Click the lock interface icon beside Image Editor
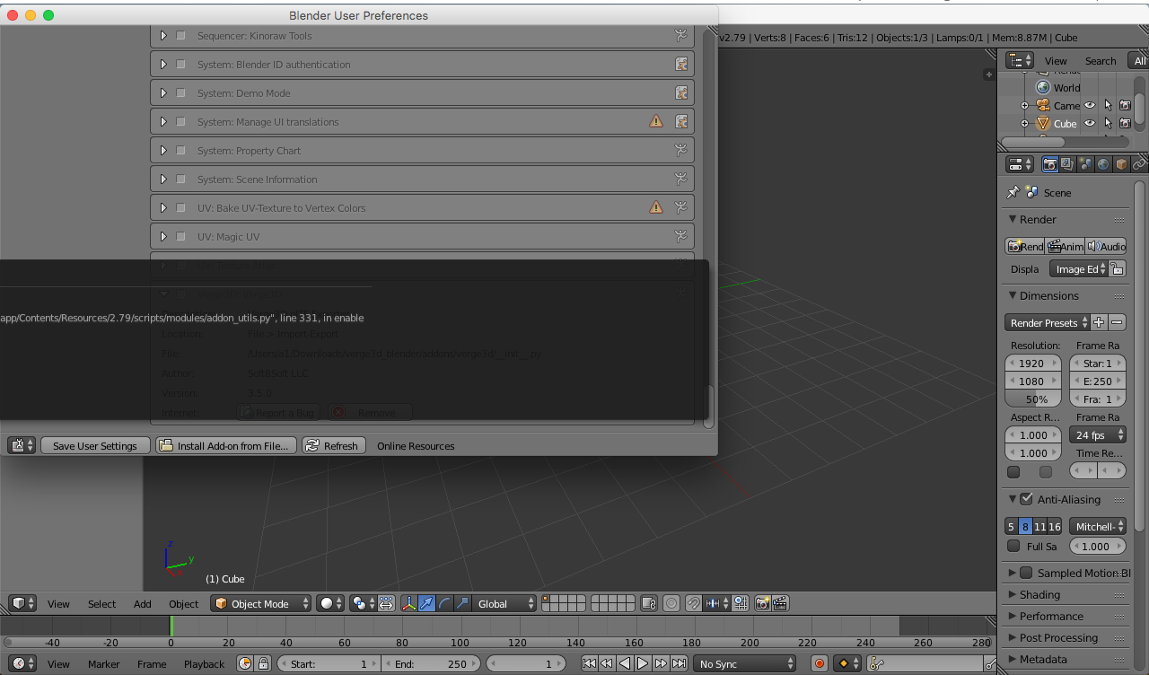The height and width of the screenshot is (675, 1149). (1117, 268)
